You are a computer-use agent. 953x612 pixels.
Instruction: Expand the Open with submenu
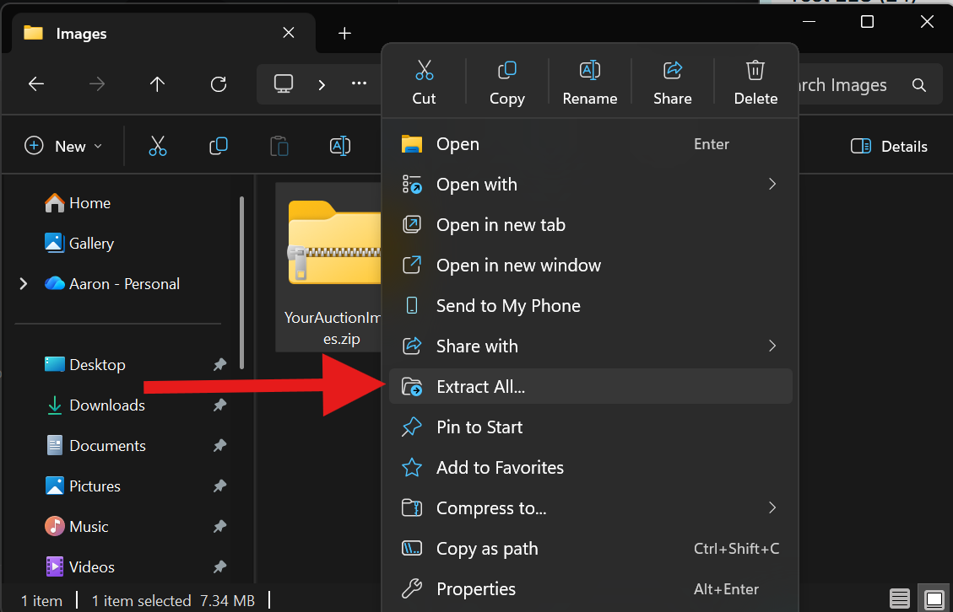[x=590, y=184]
